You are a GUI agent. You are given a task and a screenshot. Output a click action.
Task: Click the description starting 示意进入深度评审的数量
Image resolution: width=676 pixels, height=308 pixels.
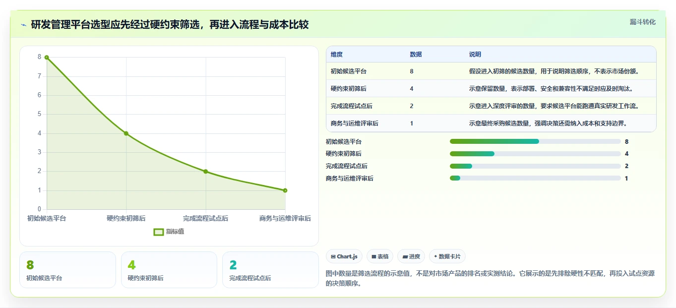555,106
